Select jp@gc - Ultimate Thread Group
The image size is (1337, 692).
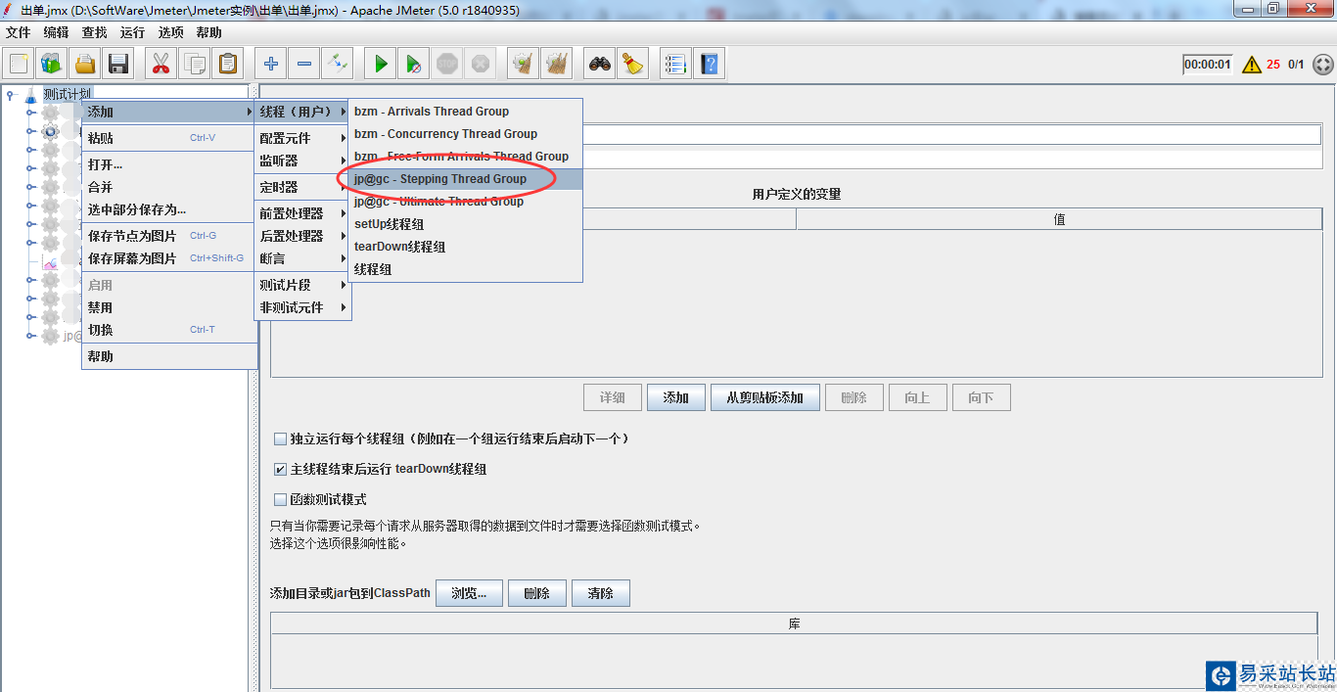466,202
